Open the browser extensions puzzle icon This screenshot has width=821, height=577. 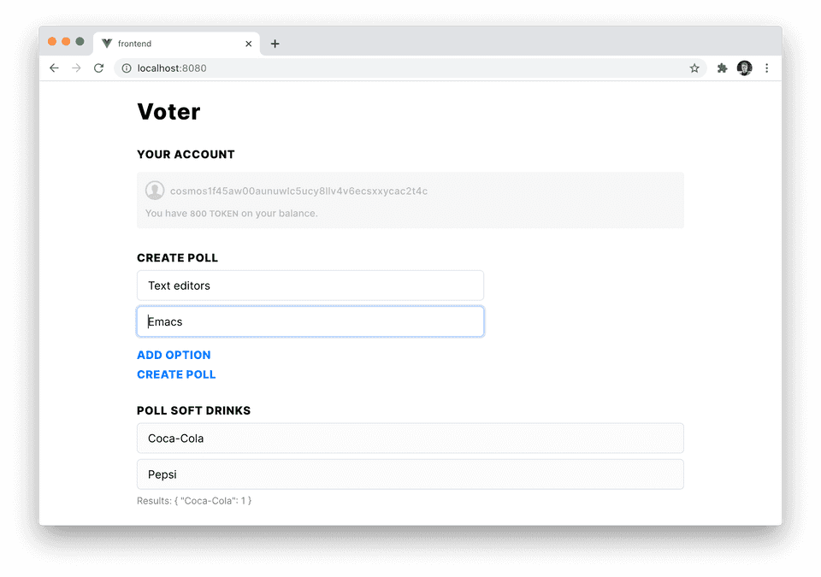tap(722, 68)
